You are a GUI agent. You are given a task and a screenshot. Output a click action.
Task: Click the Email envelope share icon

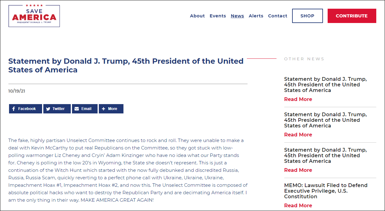pos(77,109)
